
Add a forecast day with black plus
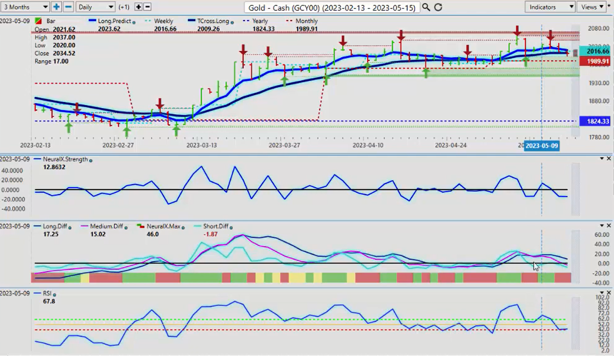(138, 7)
